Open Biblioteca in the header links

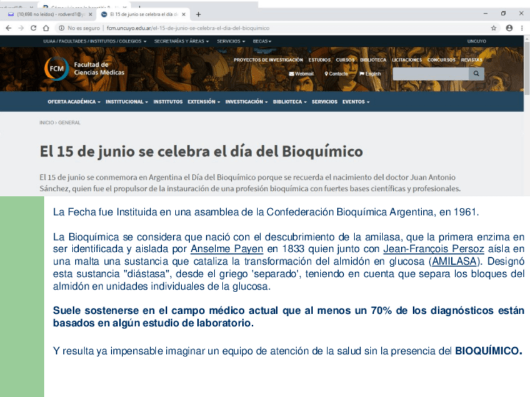373,60
